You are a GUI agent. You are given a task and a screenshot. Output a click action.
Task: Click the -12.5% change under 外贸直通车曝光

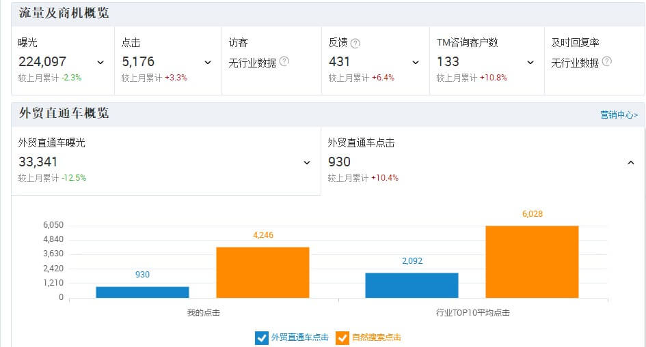[74, 178]
